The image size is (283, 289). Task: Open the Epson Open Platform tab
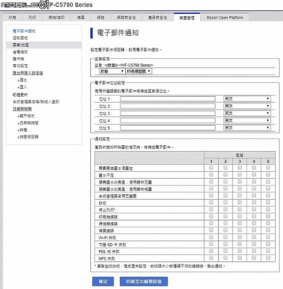pos(225,18)
